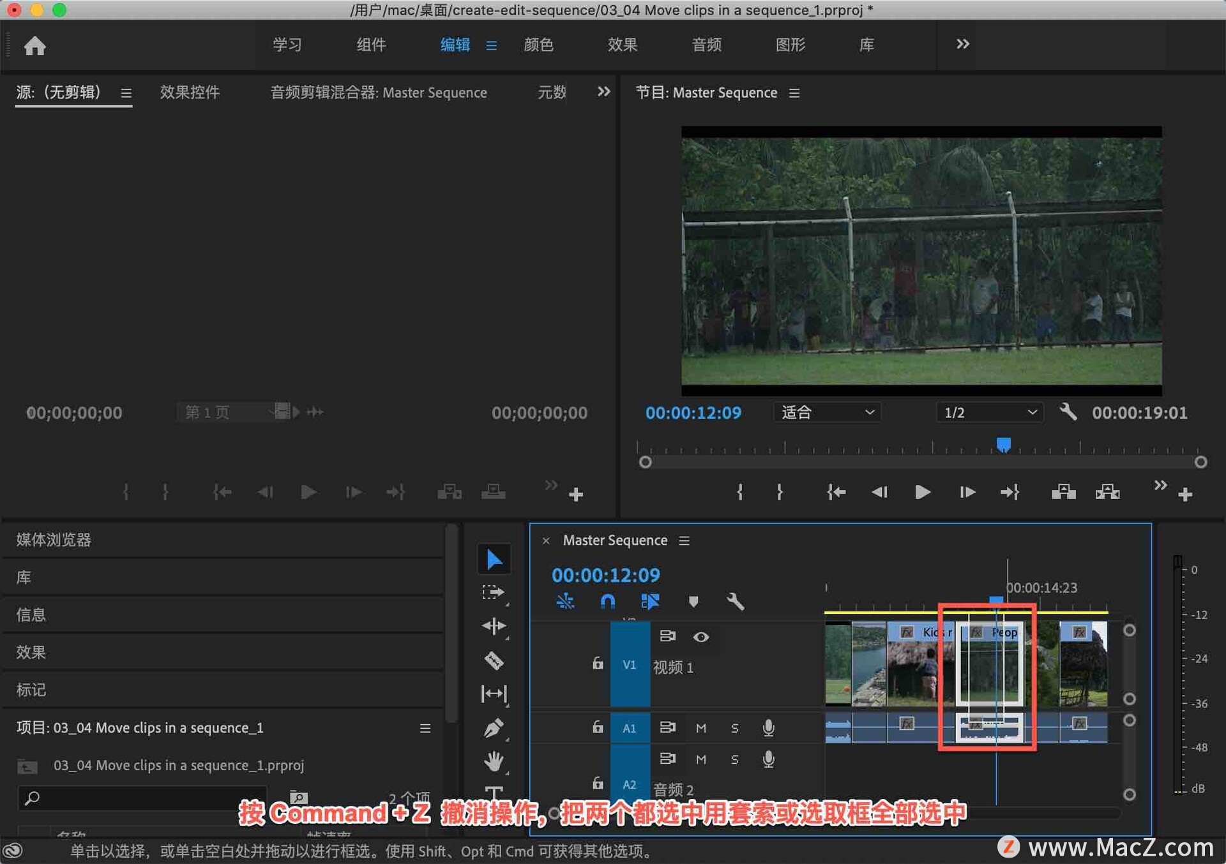
Task: Toggle V1 track output eye
Action: click(700, 636)
